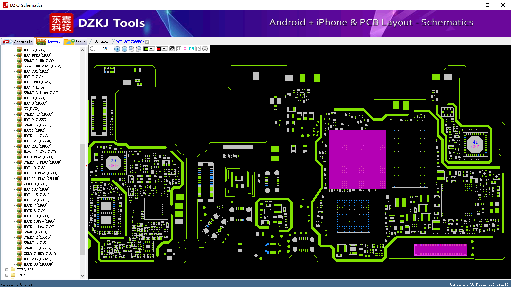511x287 pixels.
Task: Click the overlapping squares layer icon
Action: [172, 49]
